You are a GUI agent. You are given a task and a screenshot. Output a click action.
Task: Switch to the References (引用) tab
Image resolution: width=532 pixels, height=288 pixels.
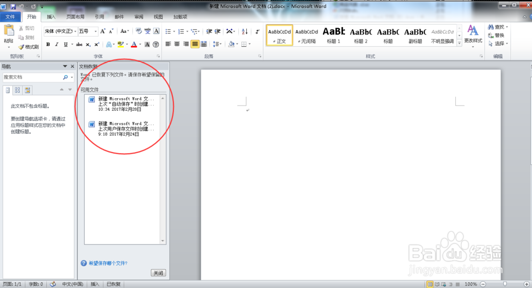pyautogui.click(x=99, y=16)
